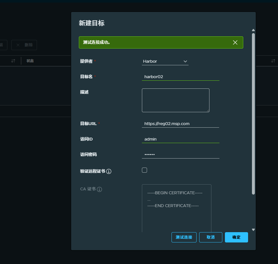Focus the 目标名 field containing harbor02

(181, 77)
